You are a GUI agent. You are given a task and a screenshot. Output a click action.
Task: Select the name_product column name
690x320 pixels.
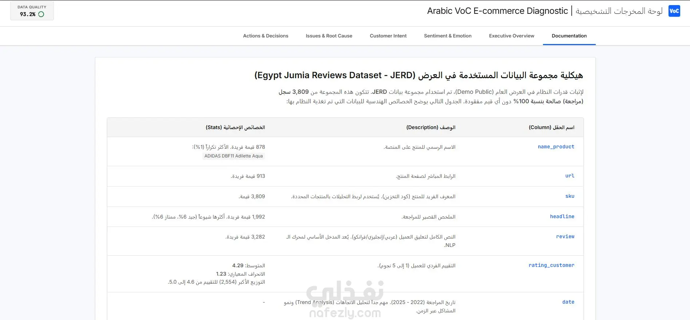coord(556,147)
